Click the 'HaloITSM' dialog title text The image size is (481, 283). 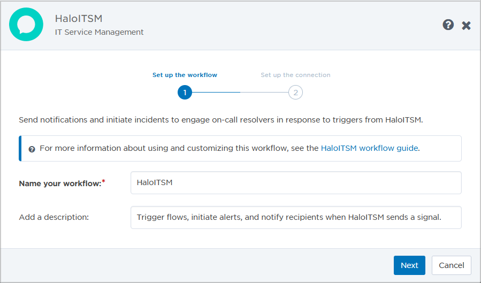(x=79, y=18)
